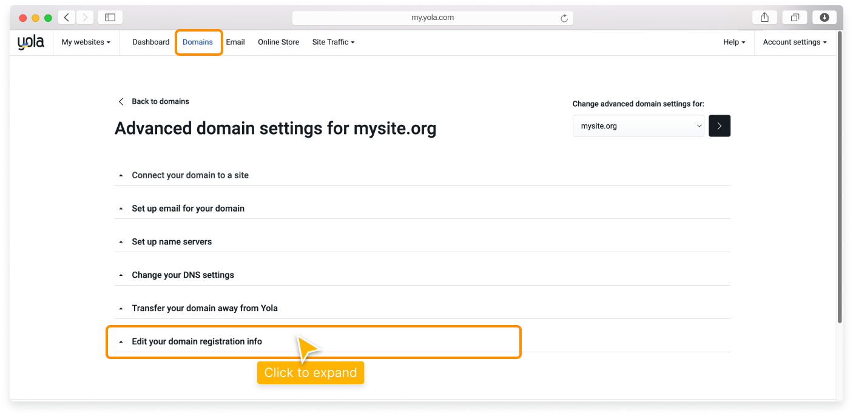Click the Back to domains link
The width and height of the screenshot is (853, 416).
click(x=160, y=102)
